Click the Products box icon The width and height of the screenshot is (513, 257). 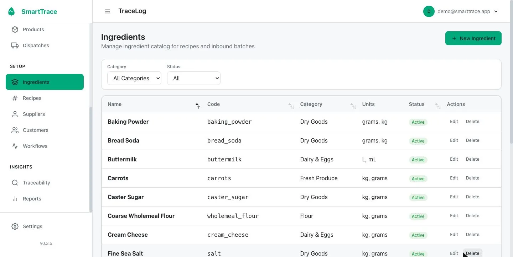(15, 30)
